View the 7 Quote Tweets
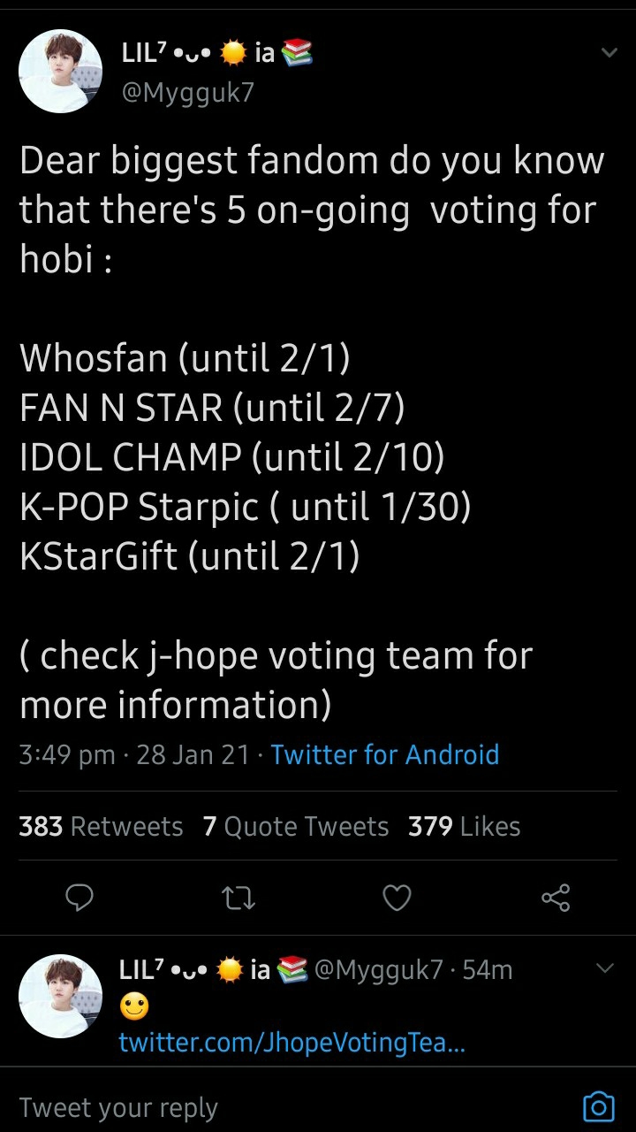 point(296,826)
